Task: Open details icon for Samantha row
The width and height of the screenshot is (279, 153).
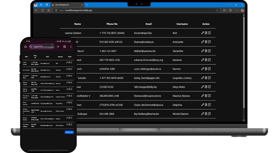Action: pos(209,51)
